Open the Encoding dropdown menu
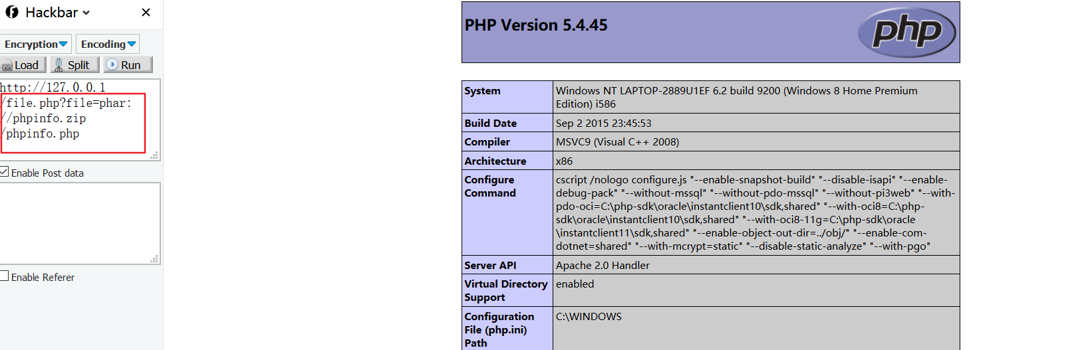Image resolution: width=1082 pixels, height=350 pixels. click(x=108, y=44)
